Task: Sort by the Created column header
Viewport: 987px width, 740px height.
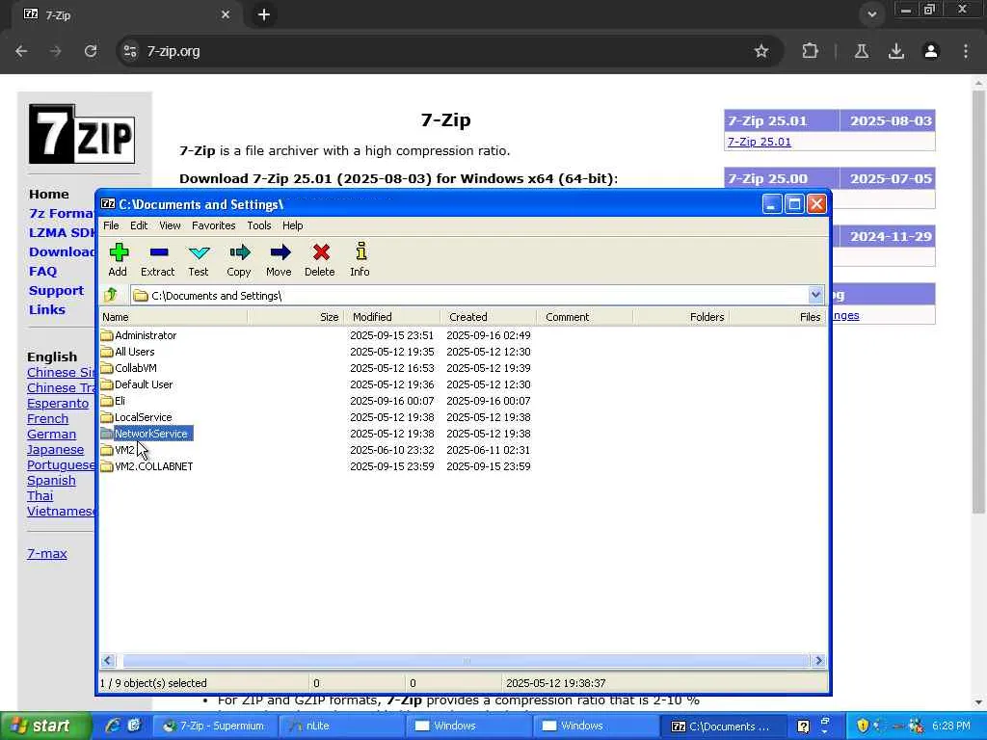Action: [x=489, y=316]
